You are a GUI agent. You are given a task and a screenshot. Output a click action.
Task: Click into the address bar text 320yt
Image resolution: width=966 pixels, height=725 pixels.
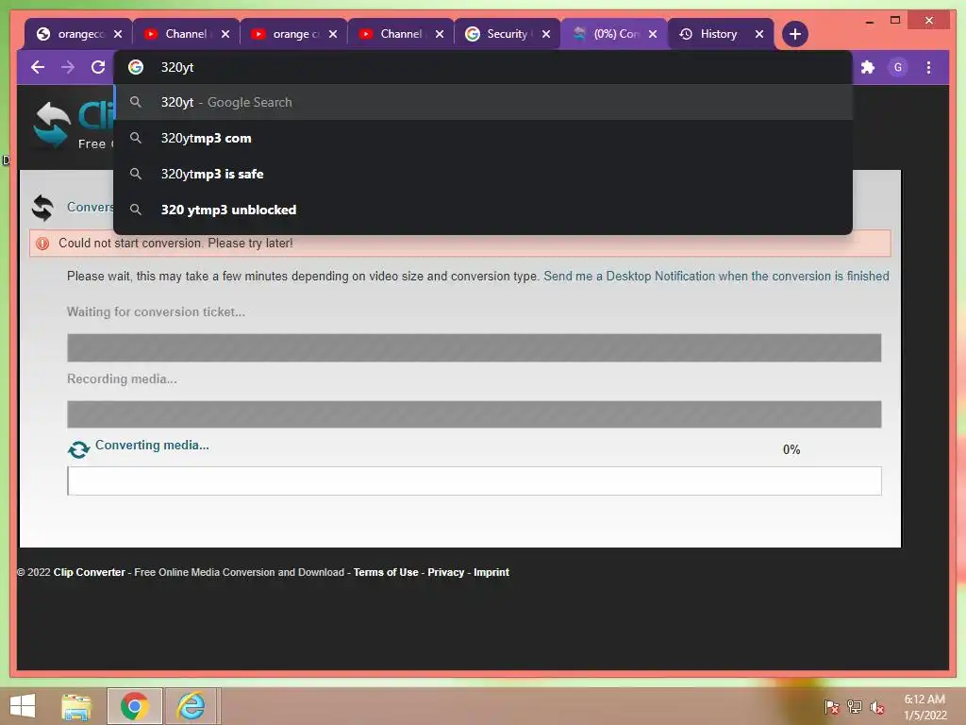click(x=176, y=67)
